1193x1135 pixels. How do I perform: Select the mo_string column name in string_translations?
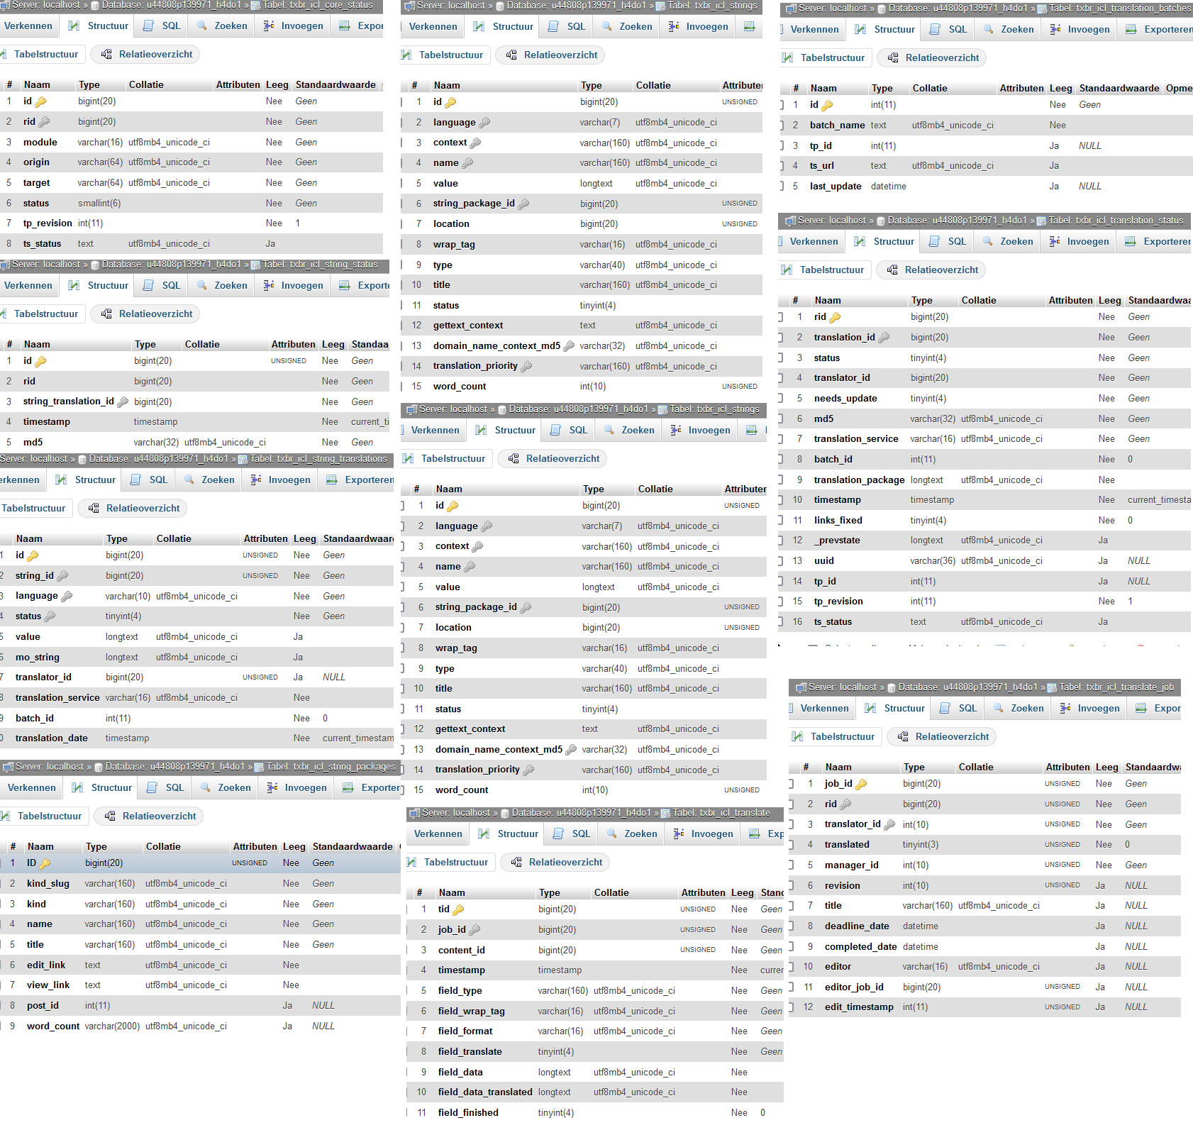[38, 658]
